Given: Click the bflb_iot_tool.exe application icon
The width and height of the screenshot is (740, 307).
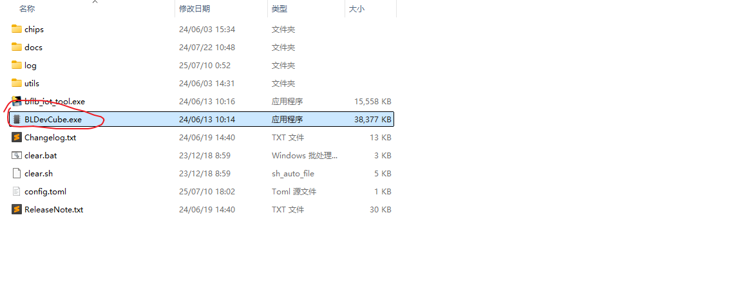Looking at the screenshot, I should [17, 102].
